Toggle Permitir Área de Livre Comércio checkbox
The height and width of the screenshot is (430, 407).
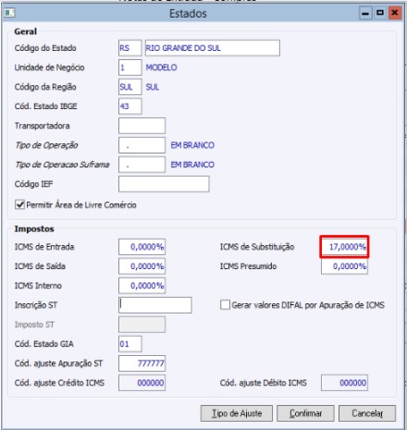point(19,204)
